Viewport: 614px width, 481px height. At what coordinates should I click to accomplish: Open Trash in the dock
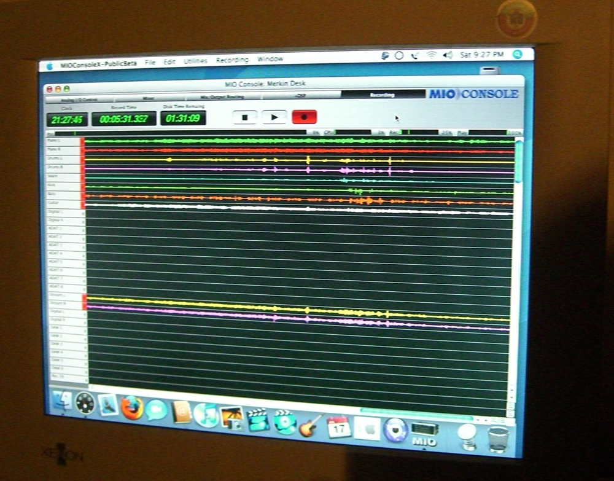(x=498, y=439)
